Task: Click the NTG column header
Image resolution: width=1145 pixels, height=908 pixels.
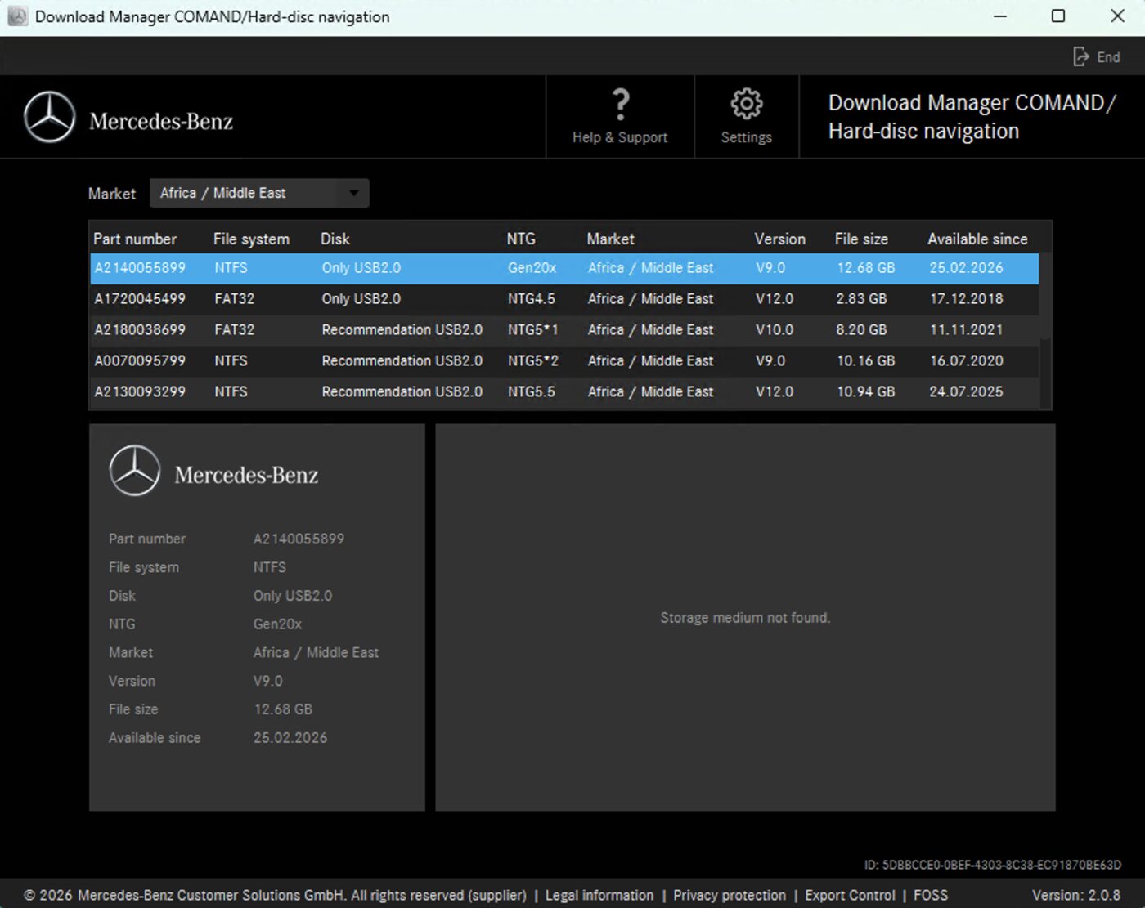Action: [521, 239]
